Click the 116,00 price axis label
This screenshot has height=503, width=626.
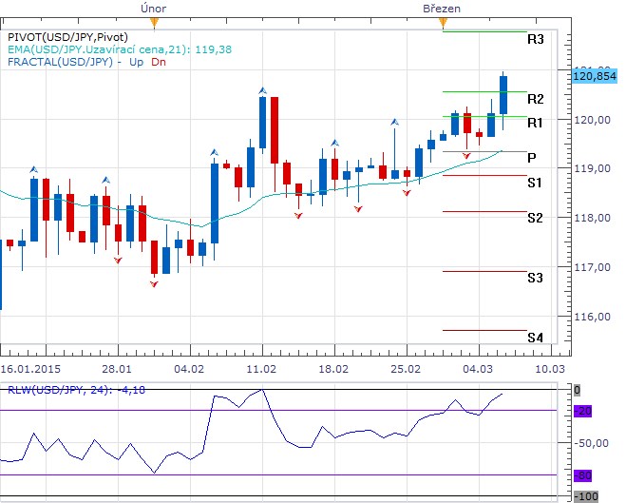tap(592, 317)
